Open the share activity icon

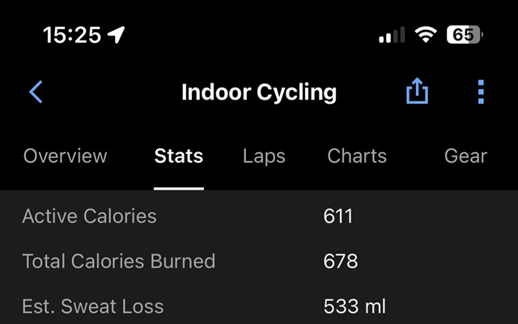(x=417, y=91)
